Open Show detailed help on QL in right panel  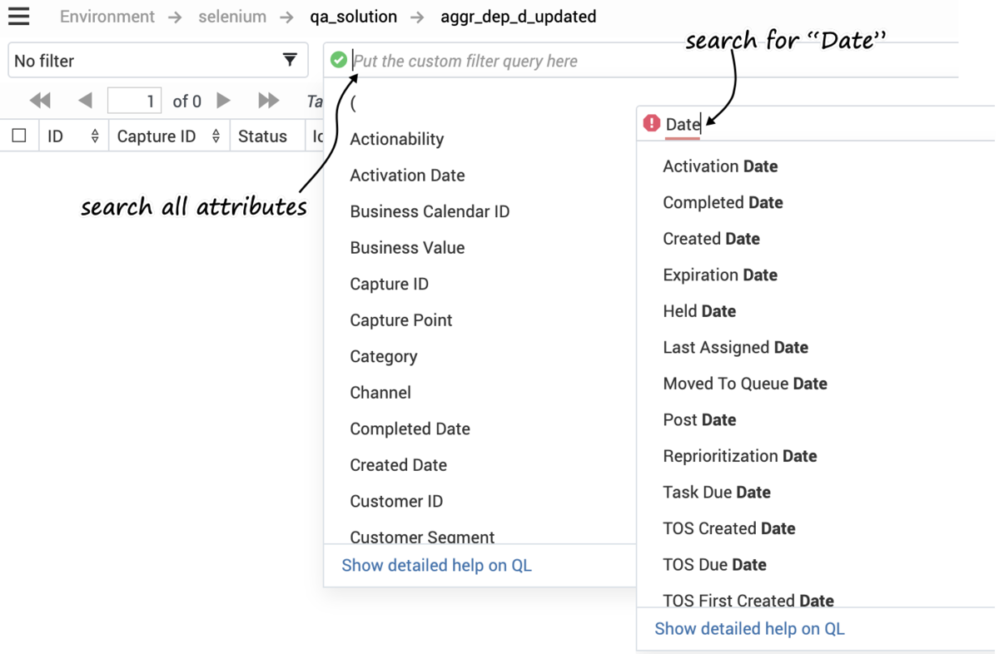(749, 629)
